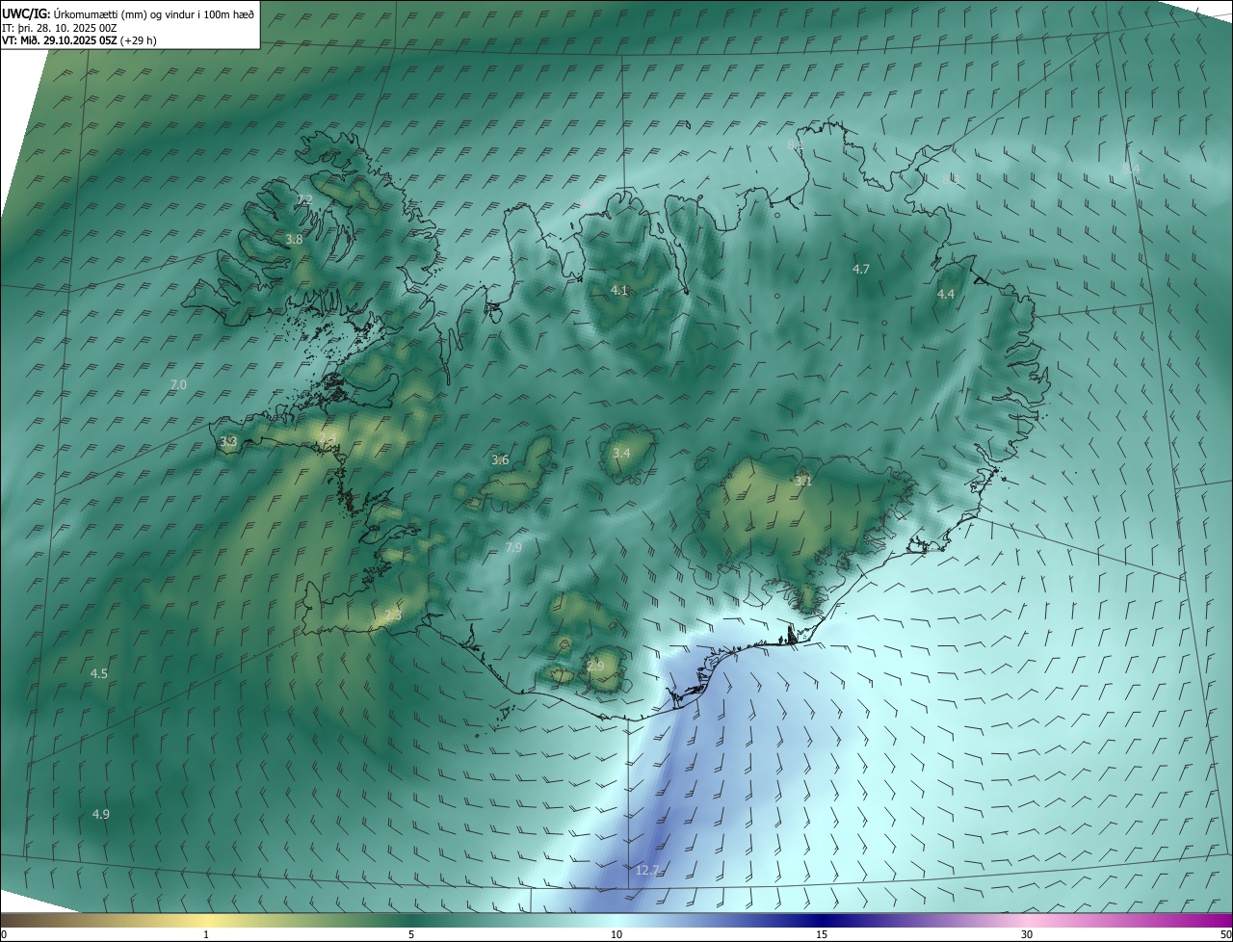Click the colorbar tick label 0
This screenshot has height=942, width=1233.
[x=4, y=934]
